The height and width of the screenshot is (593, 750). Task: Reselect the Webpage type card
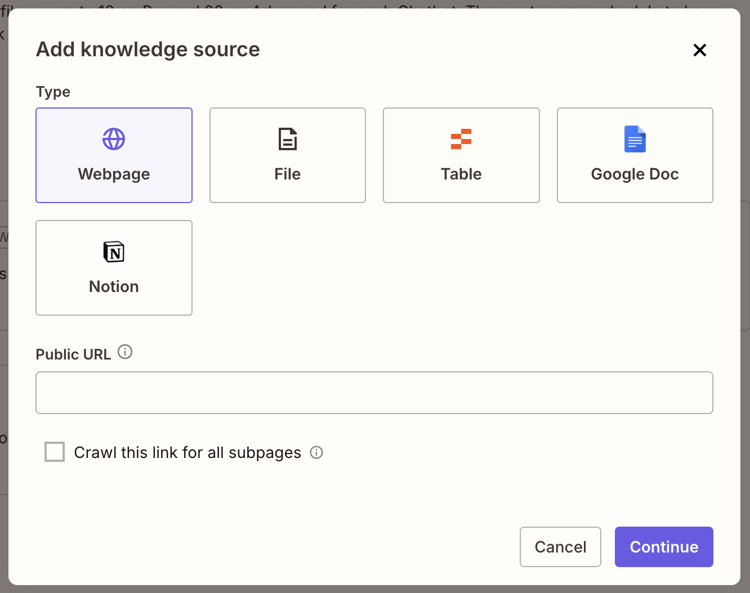click(114, 155)
